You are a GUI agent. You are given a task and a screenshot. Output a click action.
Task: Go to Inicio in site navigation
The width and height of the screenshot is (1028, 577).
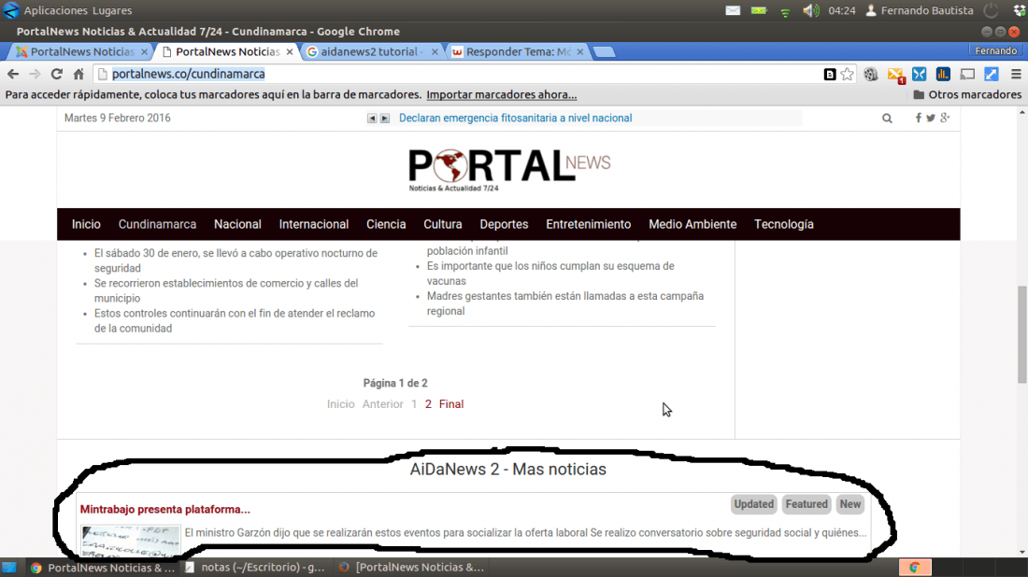pos(86,224)
